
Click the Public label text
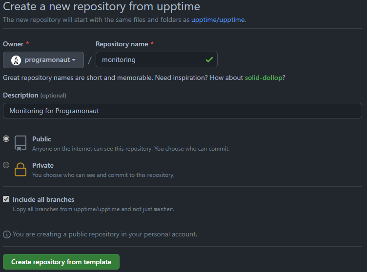(41, 139)
